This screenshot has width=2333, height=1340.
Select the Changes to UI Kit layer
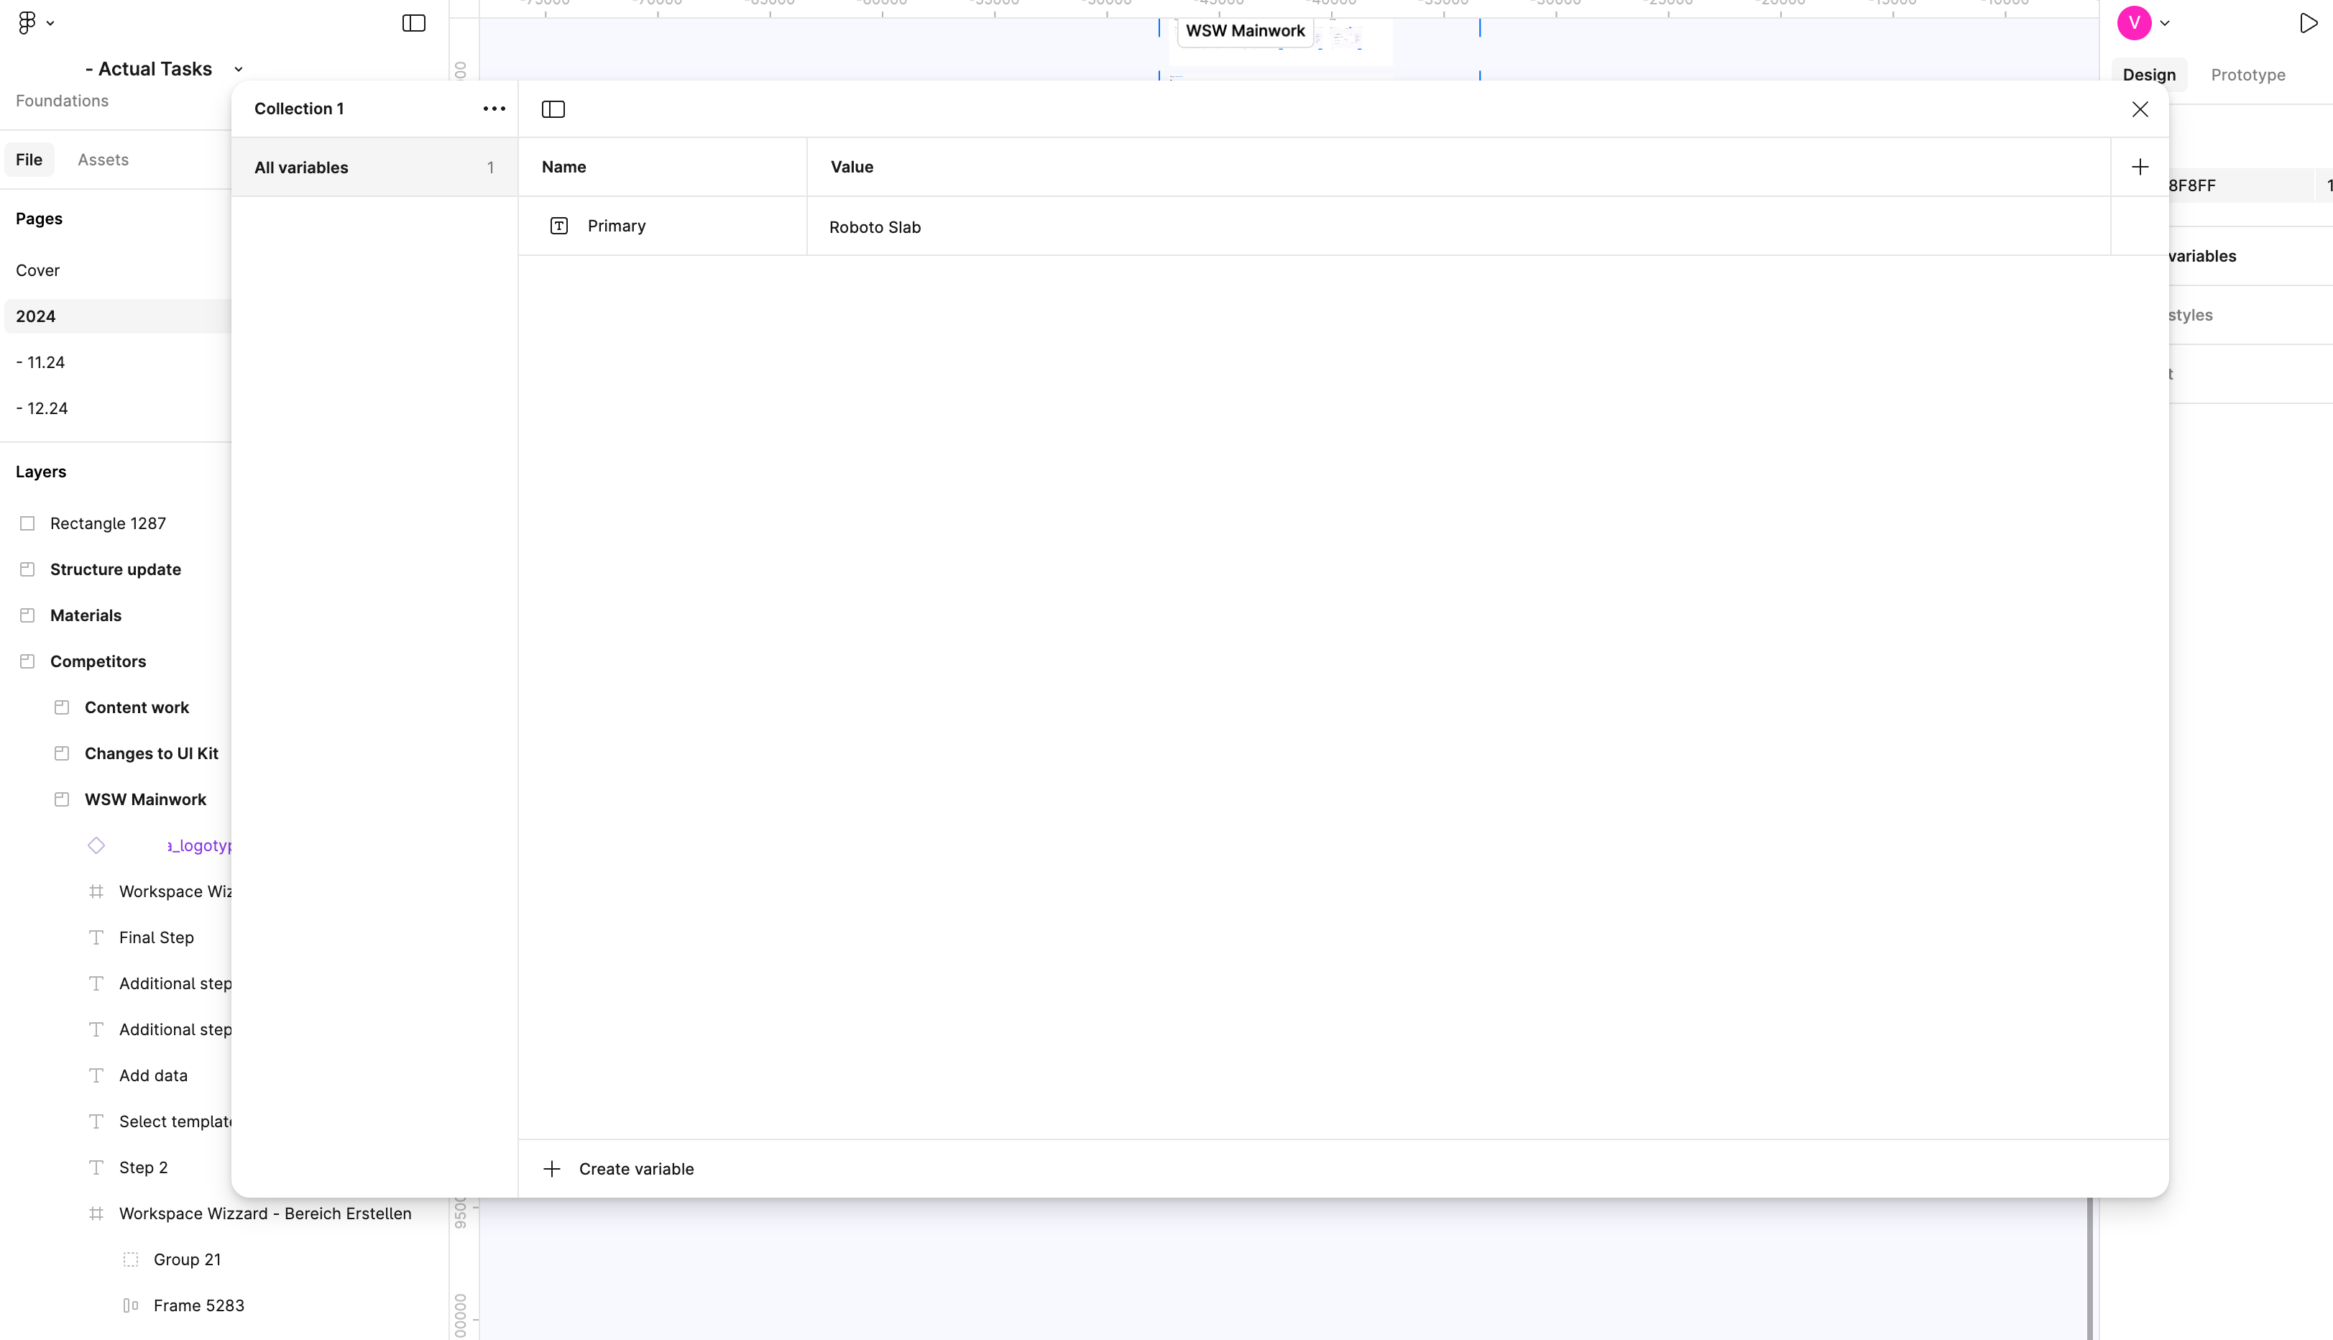tap(152, 753)
